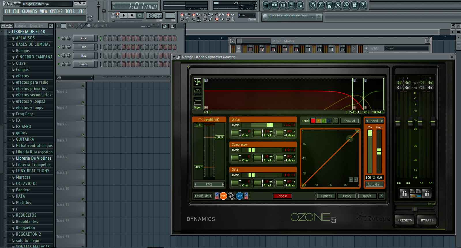This screenshot has width=461, height=248.
Task: Click the Kick channel name button
Action: tap(84, 38)
